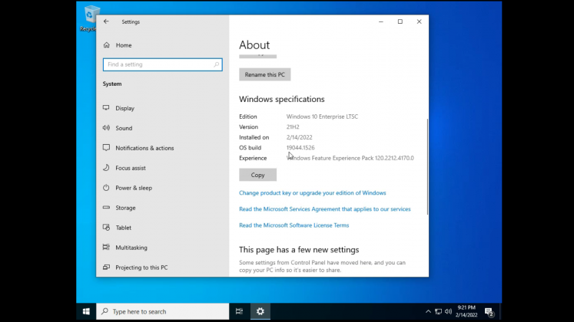Image resolution: width=574 pixels, height=322 pixels.
Task: Open Task View from the taskbar
Action: (x=239, y=311)
